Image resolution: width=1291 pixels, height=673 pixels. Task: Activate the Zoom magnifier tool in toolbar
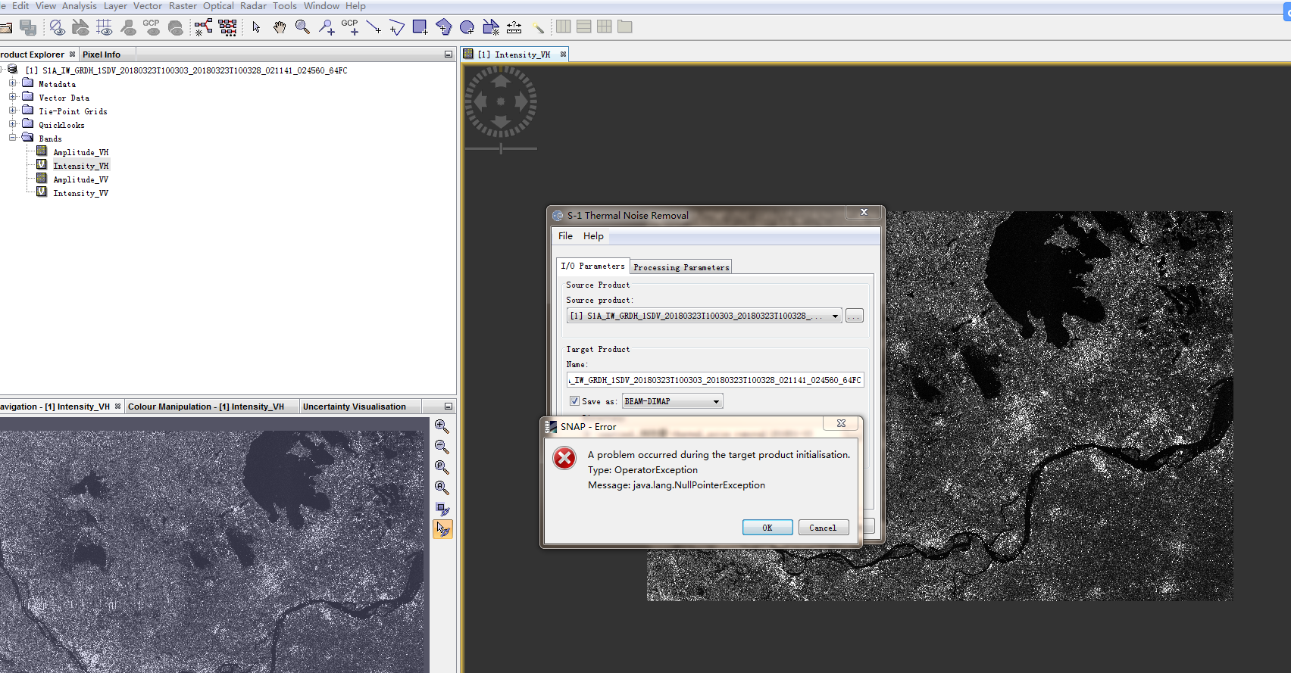coord(302,27)
